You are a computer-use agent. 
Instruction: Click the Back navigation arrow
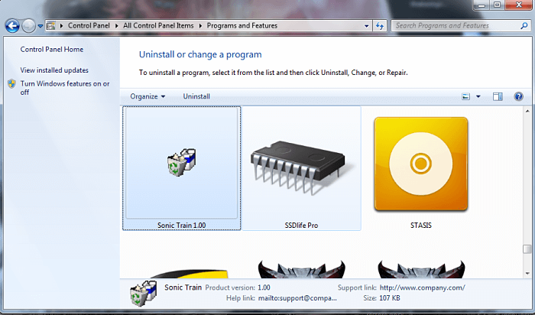point(12,25)
